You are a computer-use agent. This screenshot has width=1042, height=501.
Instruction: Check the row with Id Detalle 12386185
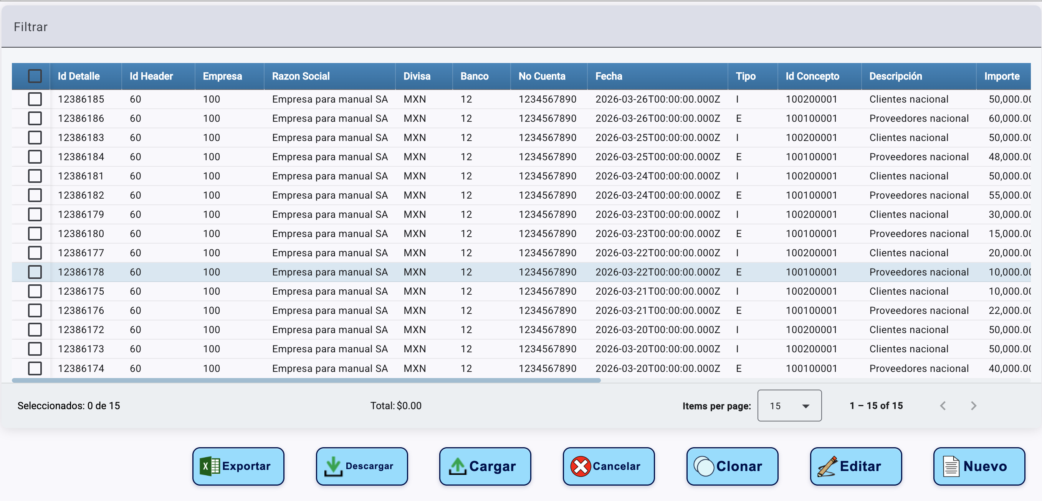35,99
